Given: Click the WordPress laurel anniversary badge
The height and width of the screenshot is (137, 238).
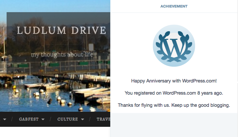Looking at the screenshot, I should click(x=174, y=46).
